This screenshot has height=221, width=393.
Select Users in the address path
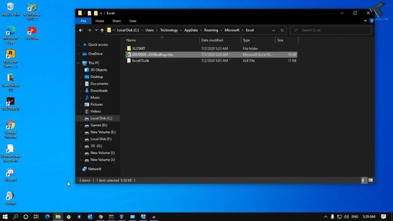149,30
